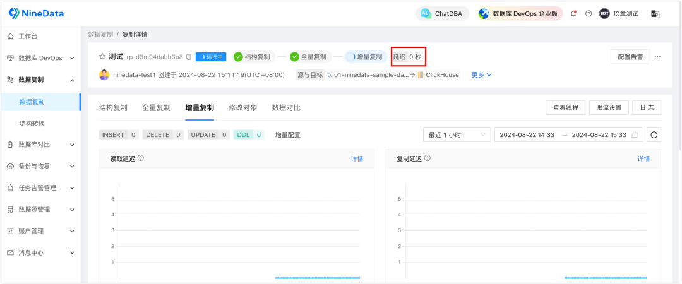Expand 数据源管理 sidebar menu
The image size is (682, 284).
[40, 209]
